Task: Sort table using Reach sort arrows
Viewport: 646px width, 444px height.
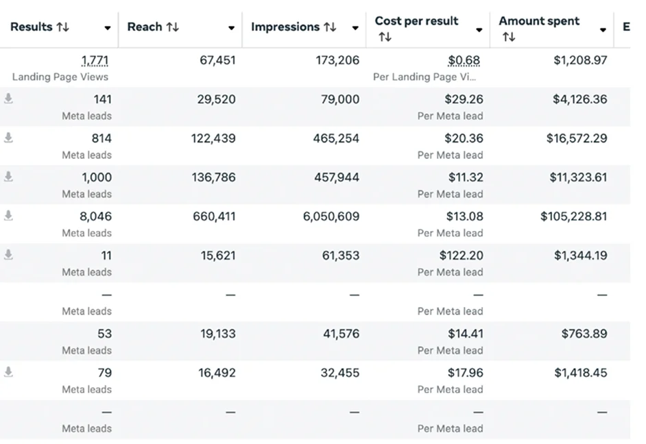Action: point(173,27)
